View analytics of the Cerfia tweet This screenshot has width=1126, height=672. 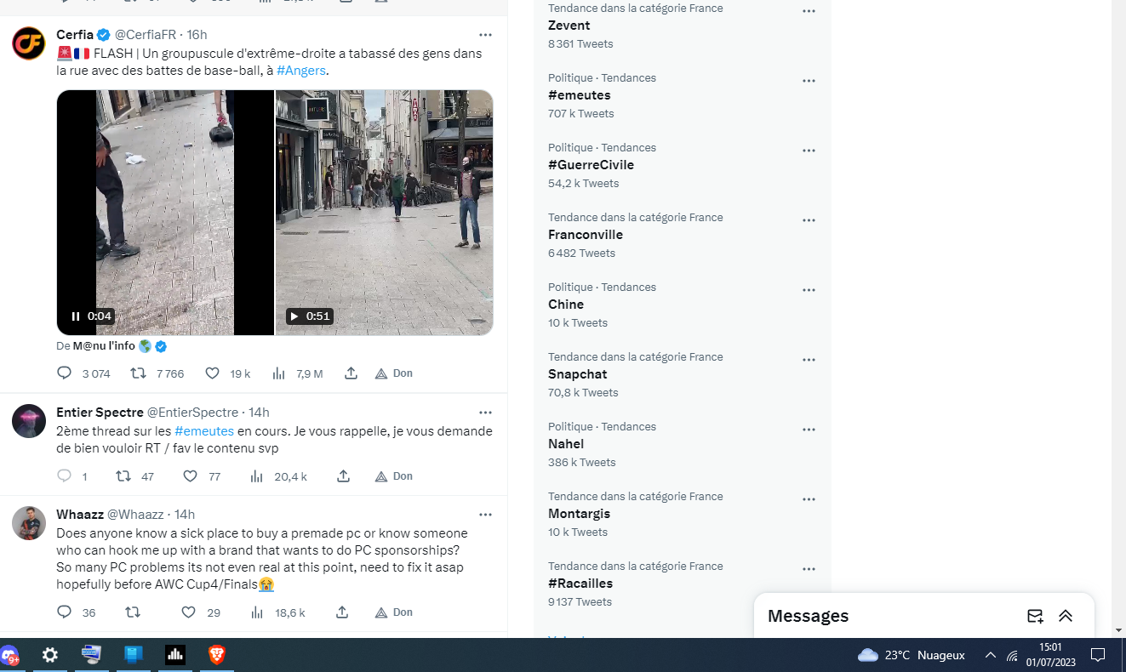click(279, 373)
